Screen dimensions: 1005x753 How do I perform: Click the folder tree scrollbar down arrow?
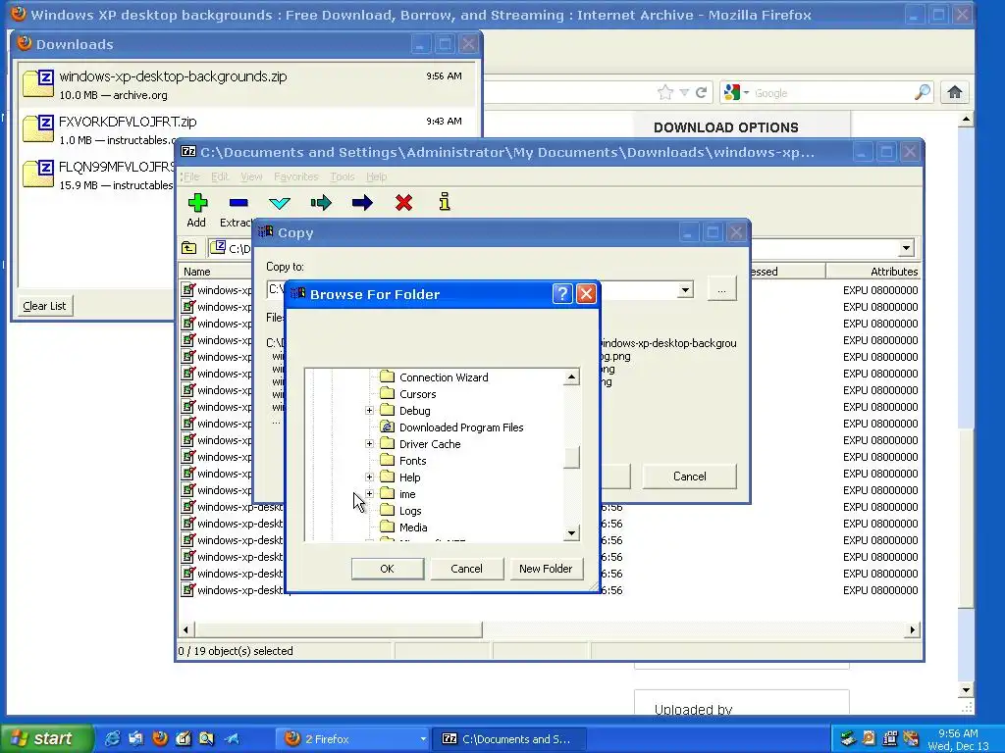tap(571, 532)
